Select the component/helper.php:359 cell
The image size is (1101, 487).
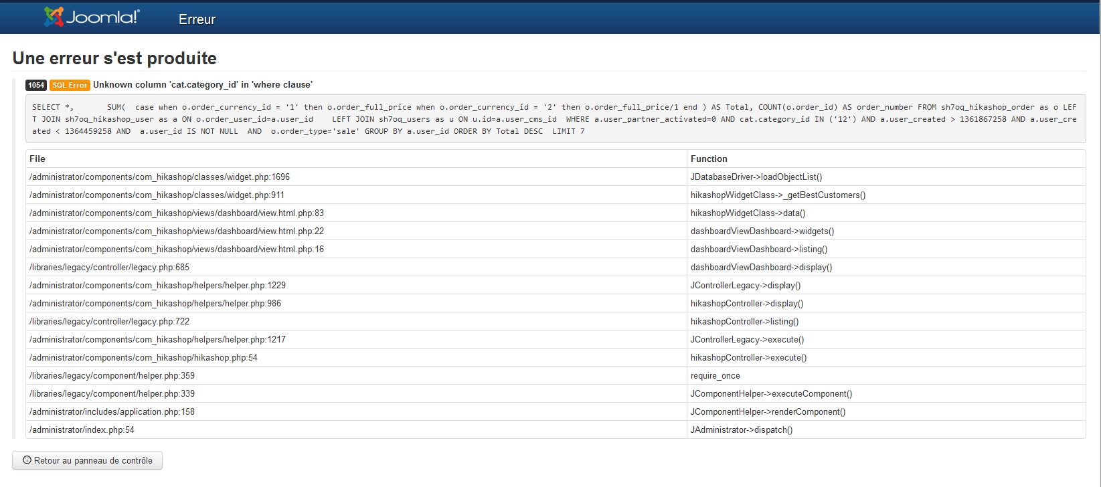pos(356,375)
